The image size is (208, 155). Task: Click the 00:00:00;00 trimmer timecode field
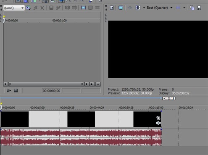[51, 91]
